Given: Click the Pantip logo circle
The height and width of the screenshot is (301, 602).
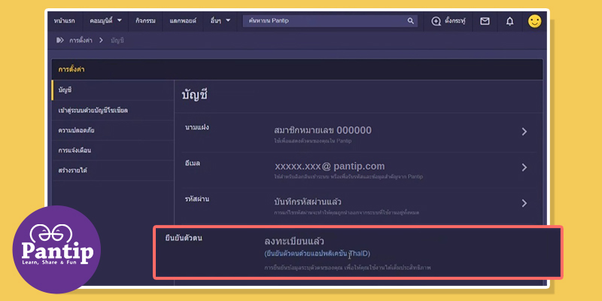Looking at the screenshot, I should (56, 250).
